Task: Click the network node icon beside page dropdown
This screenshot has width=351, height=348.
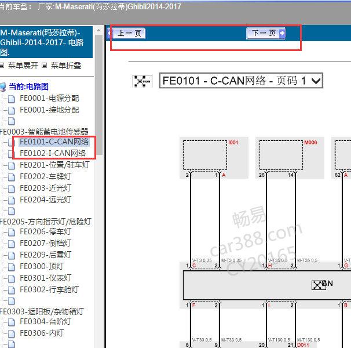Action: point(142,81)
